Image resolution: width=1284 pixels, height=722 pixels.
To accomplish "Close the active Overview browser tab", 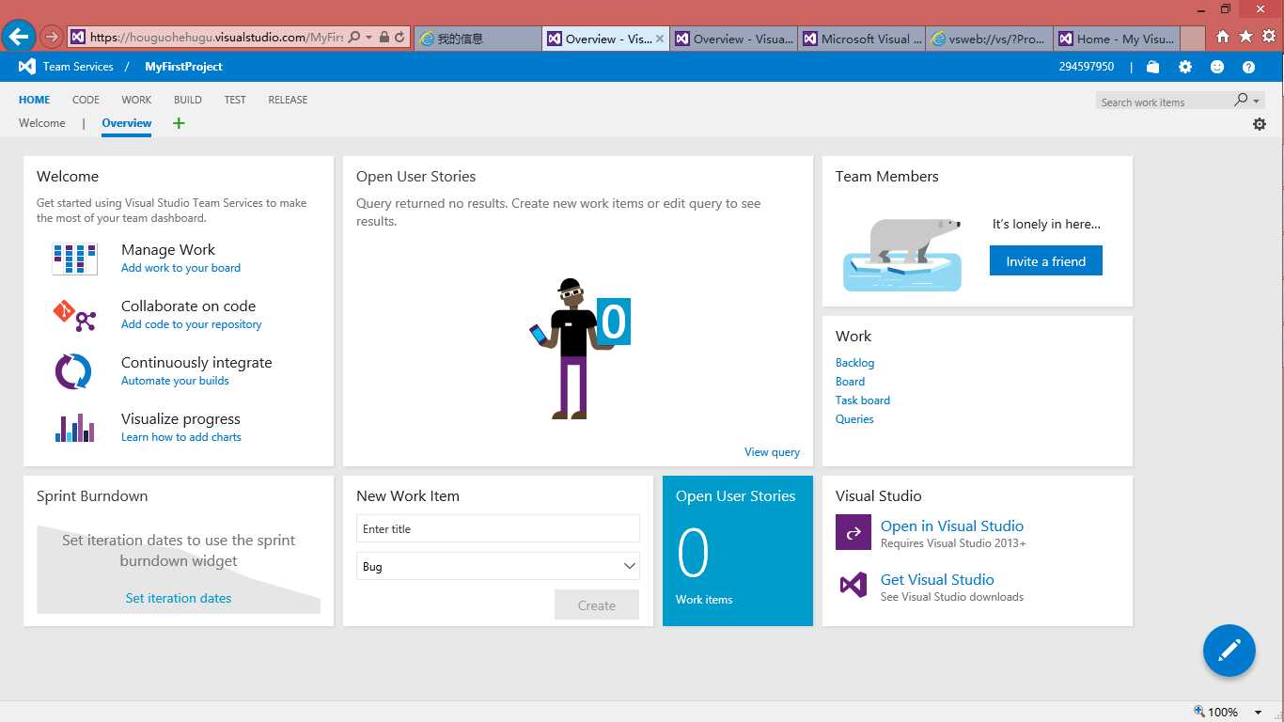I will (660, 39).
